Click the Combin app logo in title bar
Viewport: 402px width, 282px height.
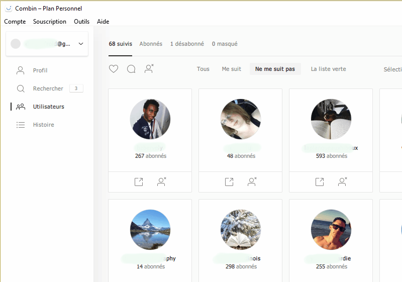point(9,8)
